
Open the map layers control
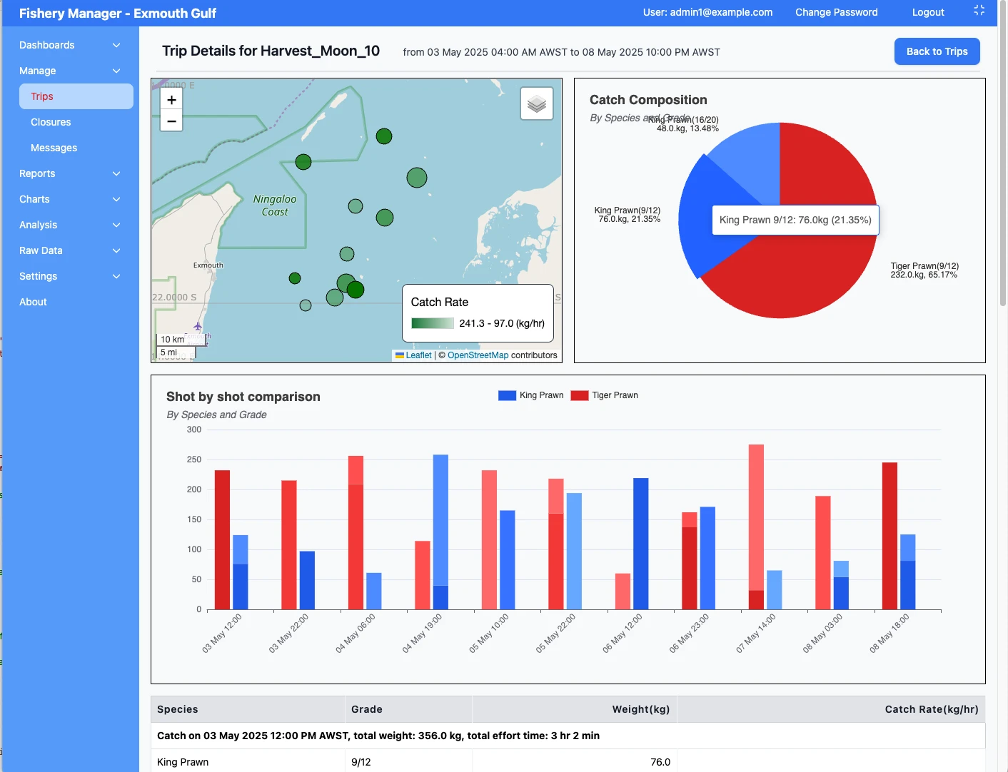point(537,104)
